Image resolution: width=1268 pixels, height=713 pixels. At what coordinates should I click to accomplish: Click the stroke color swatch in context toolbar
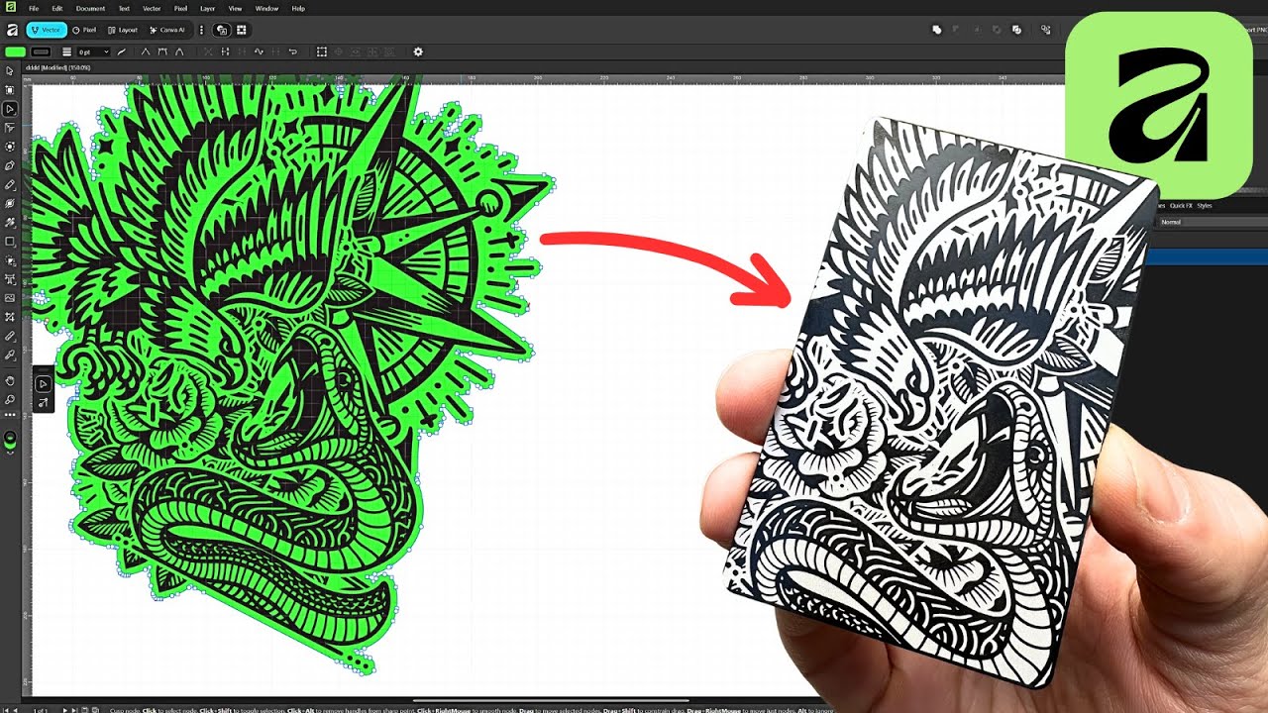point(41,51)
